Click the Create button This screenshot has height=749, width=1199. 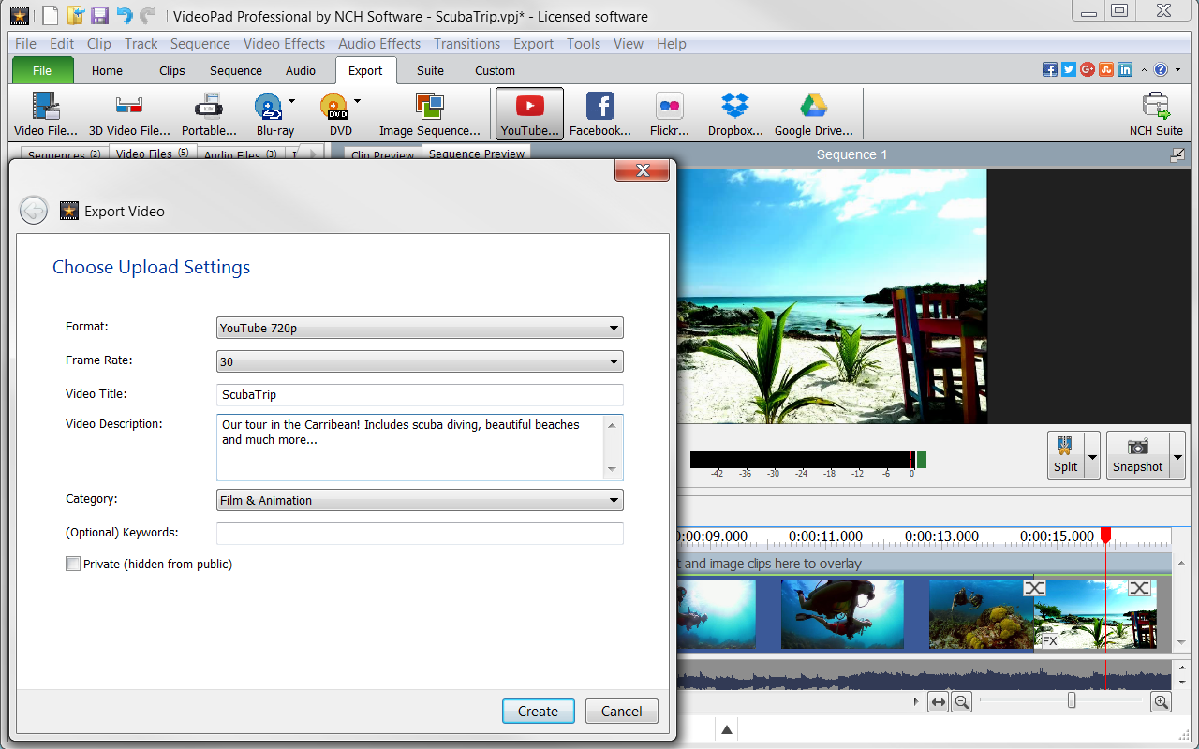click(538, 711)
